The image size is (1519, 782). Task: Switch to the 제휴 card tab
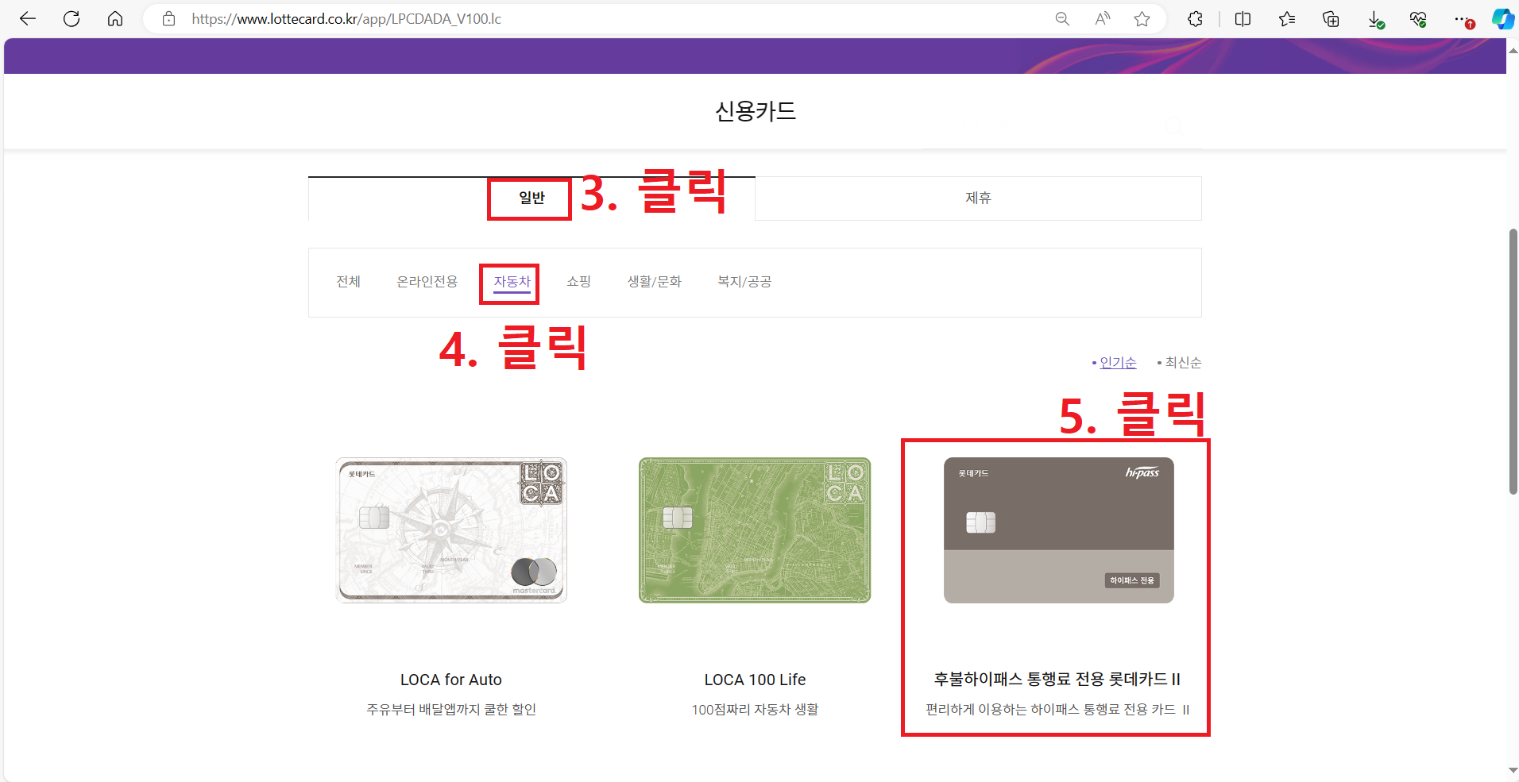coord(978,198)
